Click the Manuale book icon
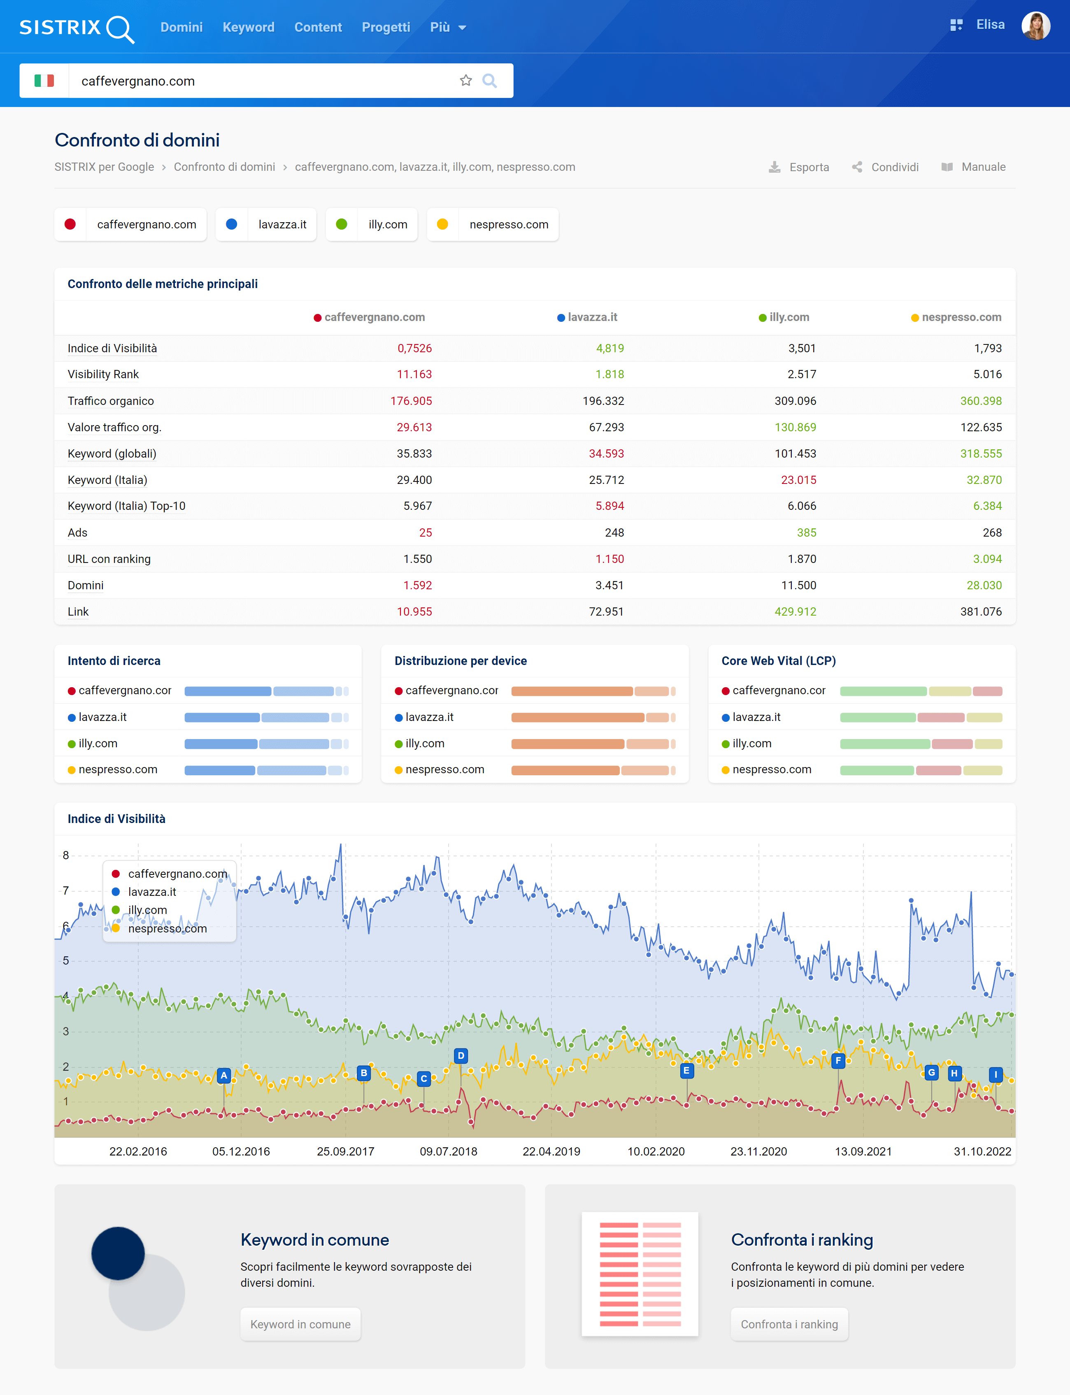The image size is (1070, 1395). 947,167
